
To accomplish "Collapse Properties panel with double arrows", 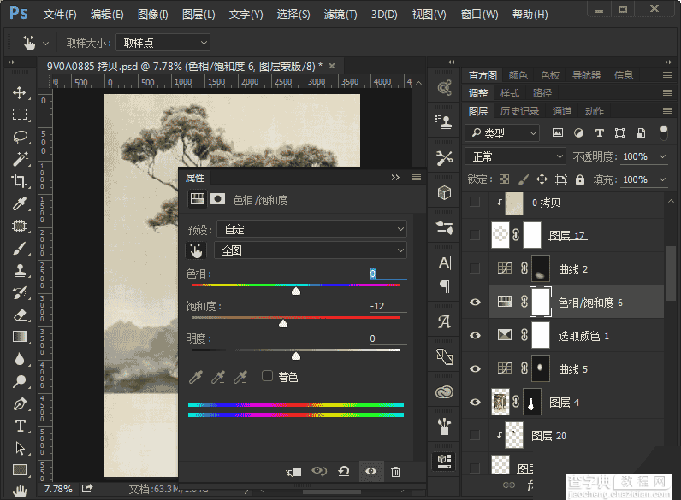I will (x=395, y=177).
